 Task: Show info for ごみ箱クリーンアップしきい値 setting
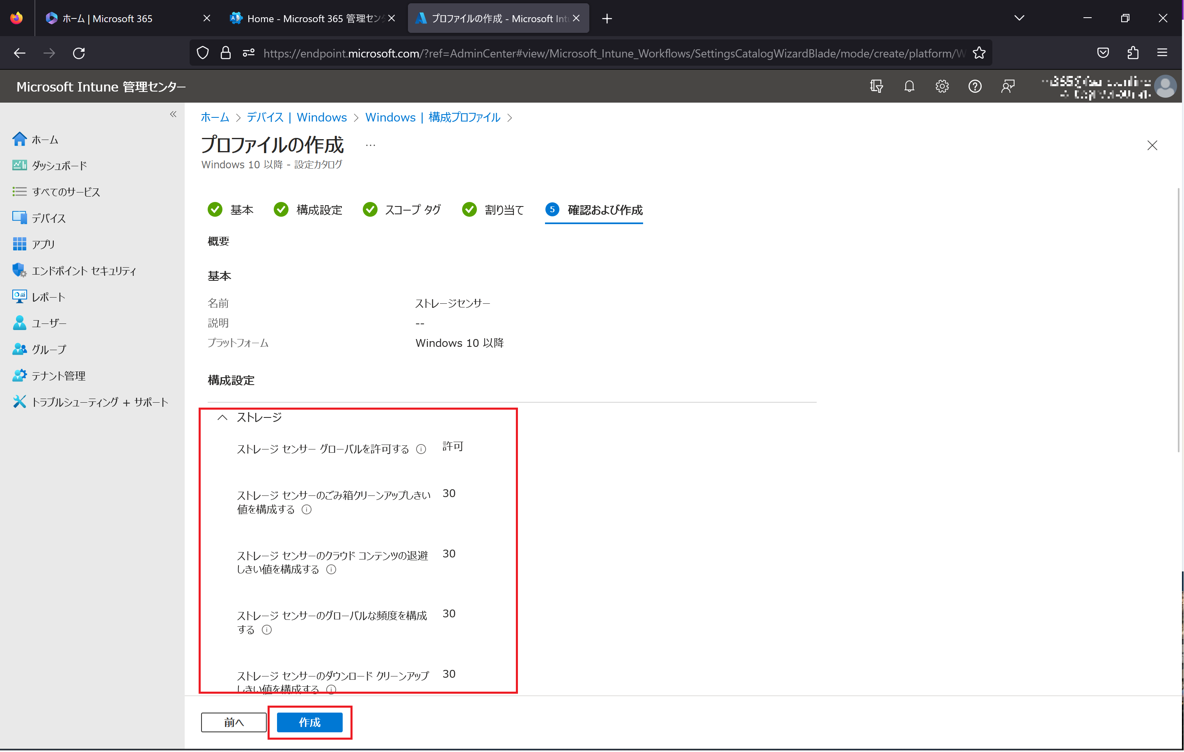306,509
